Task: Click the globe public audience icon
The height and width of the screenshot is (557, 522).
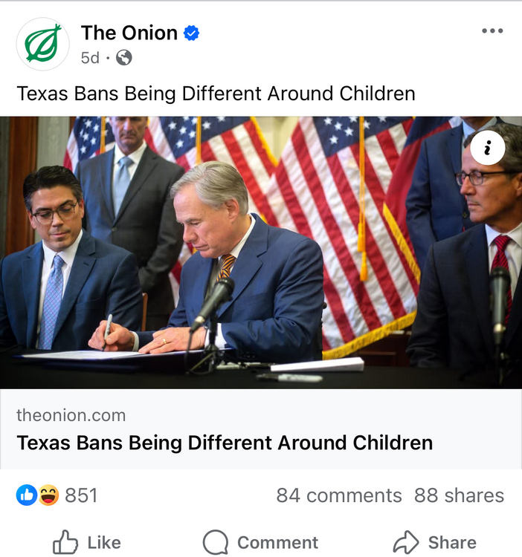Action: (124, 57)
